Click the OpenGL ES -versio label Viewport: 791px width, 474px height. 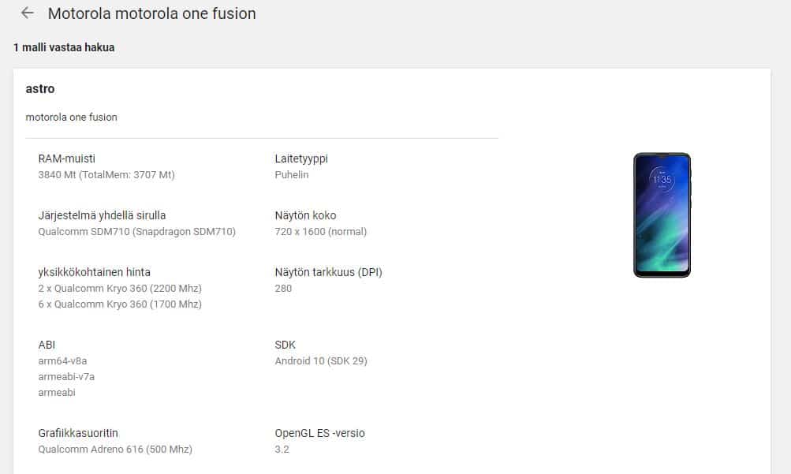pos(320,433)
